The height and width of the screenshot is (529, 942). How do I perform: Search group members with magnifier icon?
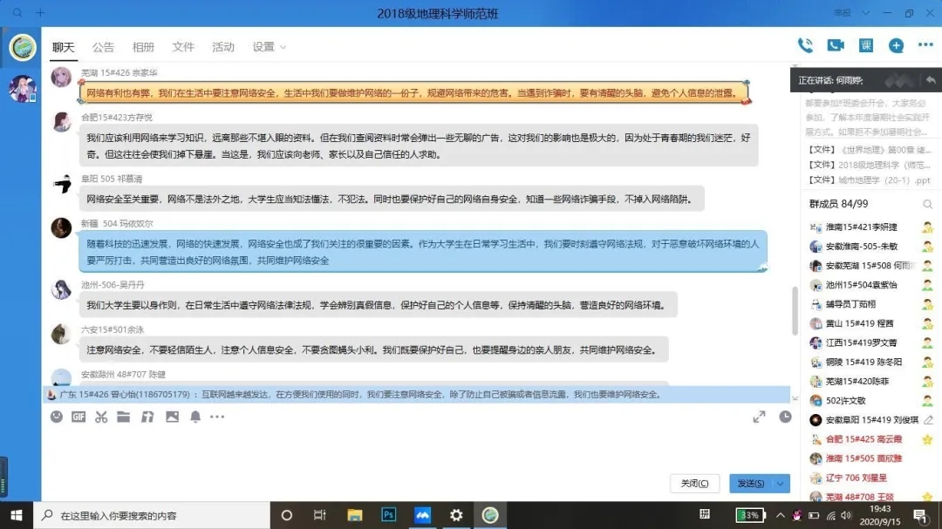(927, 204)
